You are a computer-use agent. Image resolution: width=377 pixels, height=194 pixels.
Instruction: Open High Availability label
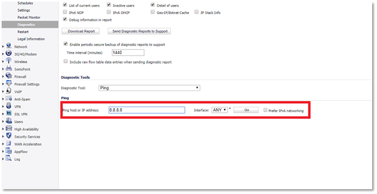tap(26, 129)
